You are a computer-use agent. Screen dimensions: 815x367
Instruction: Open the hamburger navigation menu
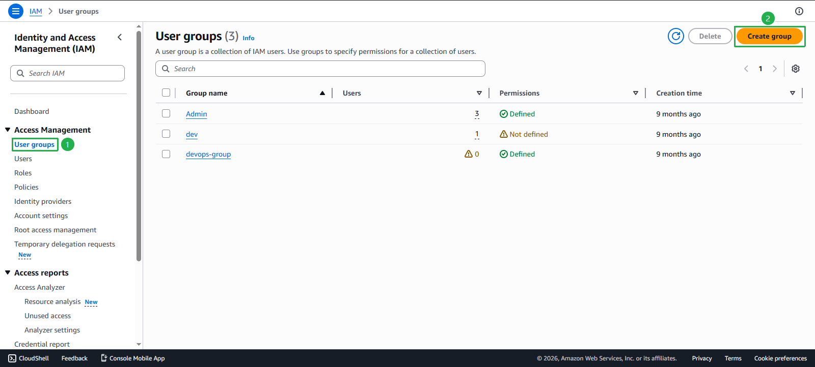click(16, 11)
